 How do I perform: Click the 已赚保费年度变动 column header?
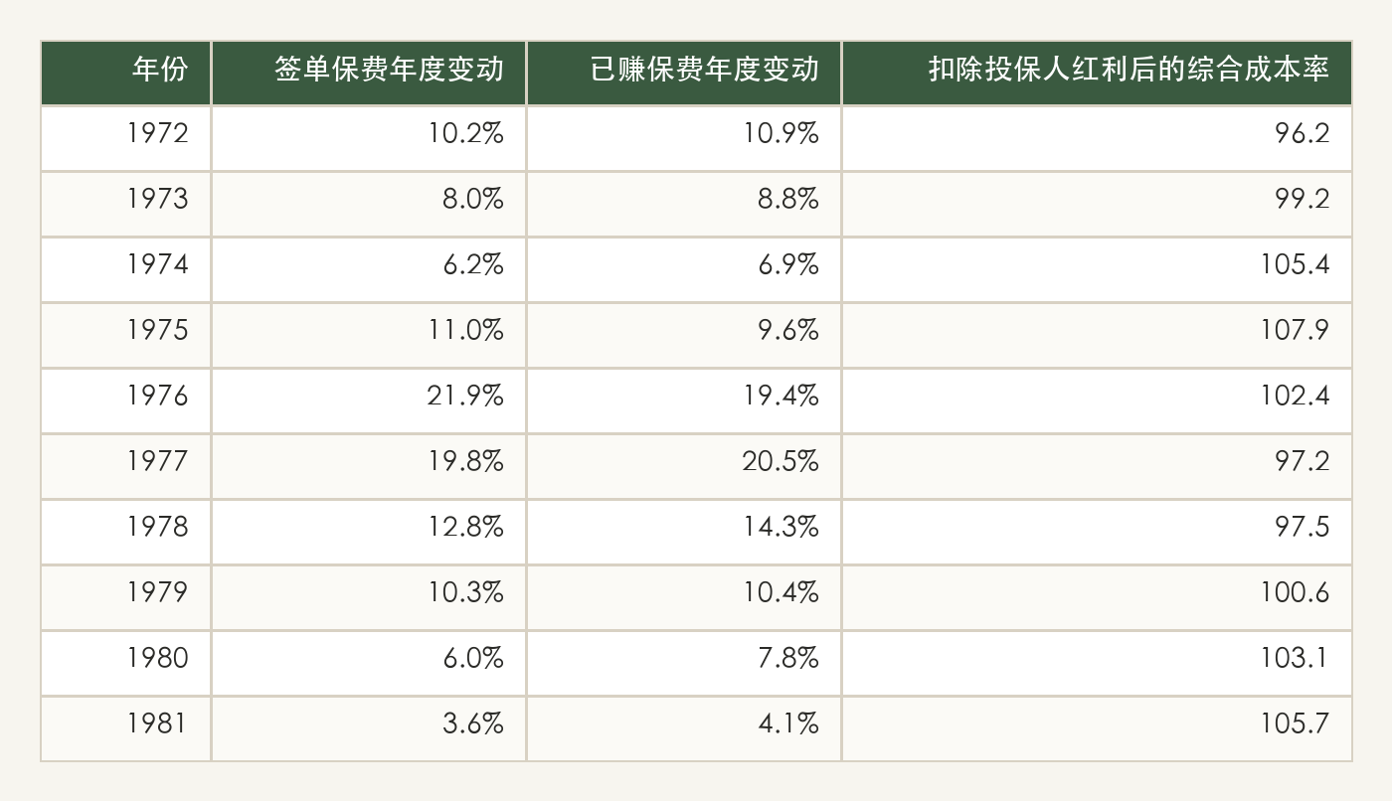684,73
